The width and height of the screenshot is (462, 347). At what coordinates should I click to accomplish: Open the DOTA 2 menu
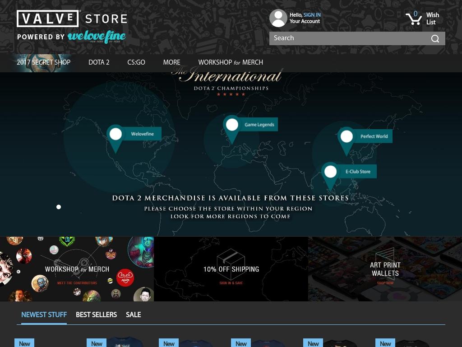(99, 62)
